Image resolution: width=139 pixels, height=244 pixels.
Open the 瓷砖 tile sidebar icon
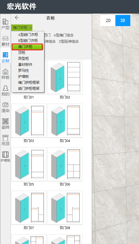5,124
